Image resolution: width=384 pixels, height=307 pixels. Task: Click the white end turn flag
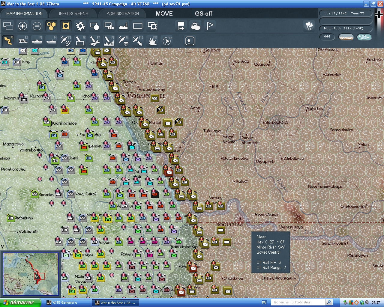(209, 26)
